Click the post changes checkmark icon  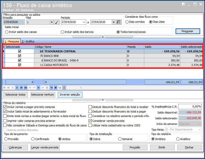pyautogui.click(x=43, y=87)
